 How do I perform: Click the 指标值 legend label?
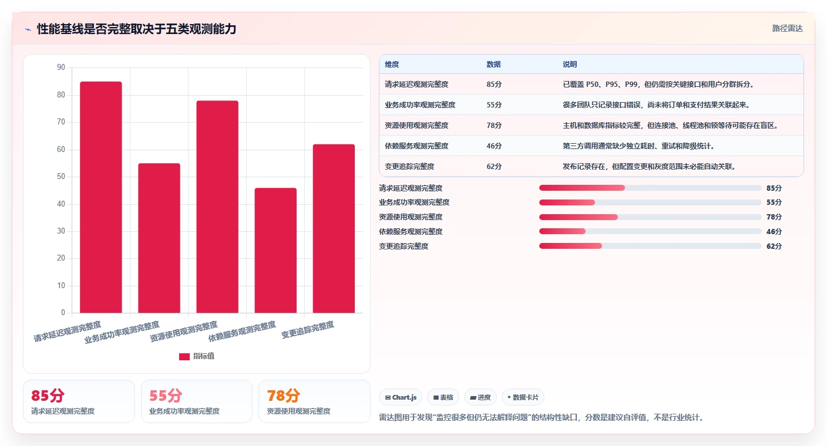(204, 356)
